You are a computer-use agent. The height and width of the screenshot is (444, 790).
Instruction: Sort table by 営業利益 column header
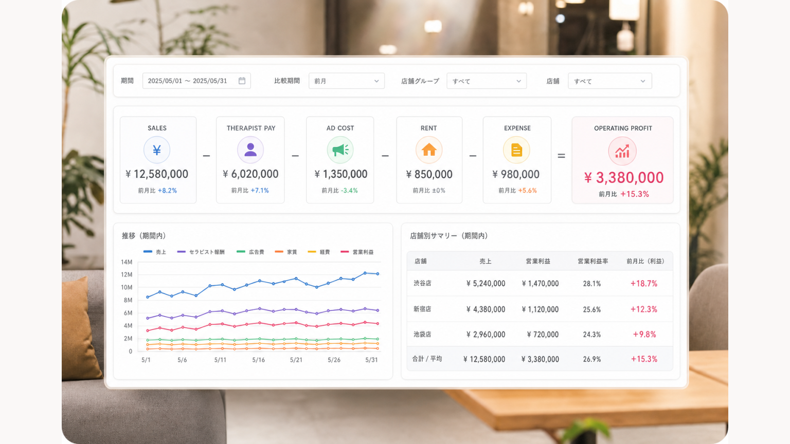click(x=538, y=261)
